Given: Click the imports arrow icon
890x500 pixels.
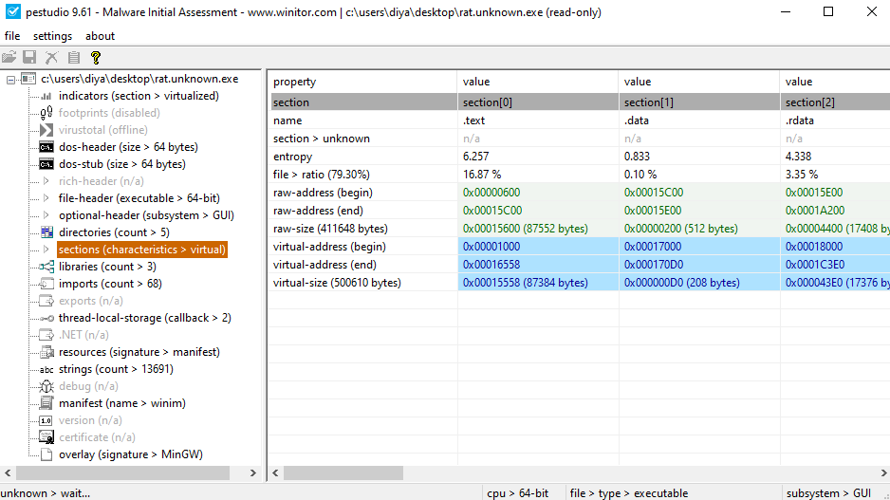Looking at the screenshot, I should tap(46, 283).
